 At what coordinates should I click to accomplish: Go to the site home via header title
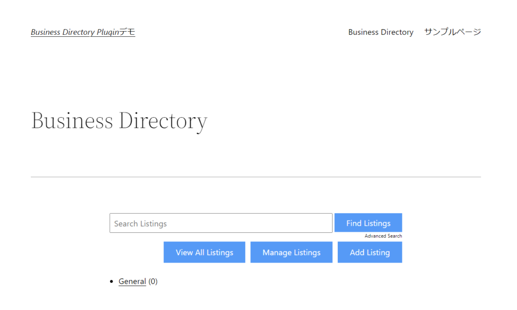(83, 32)
